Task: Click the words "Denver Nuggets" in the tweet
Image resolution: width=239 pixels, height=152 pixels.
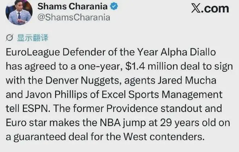Action: coord(82,81)
